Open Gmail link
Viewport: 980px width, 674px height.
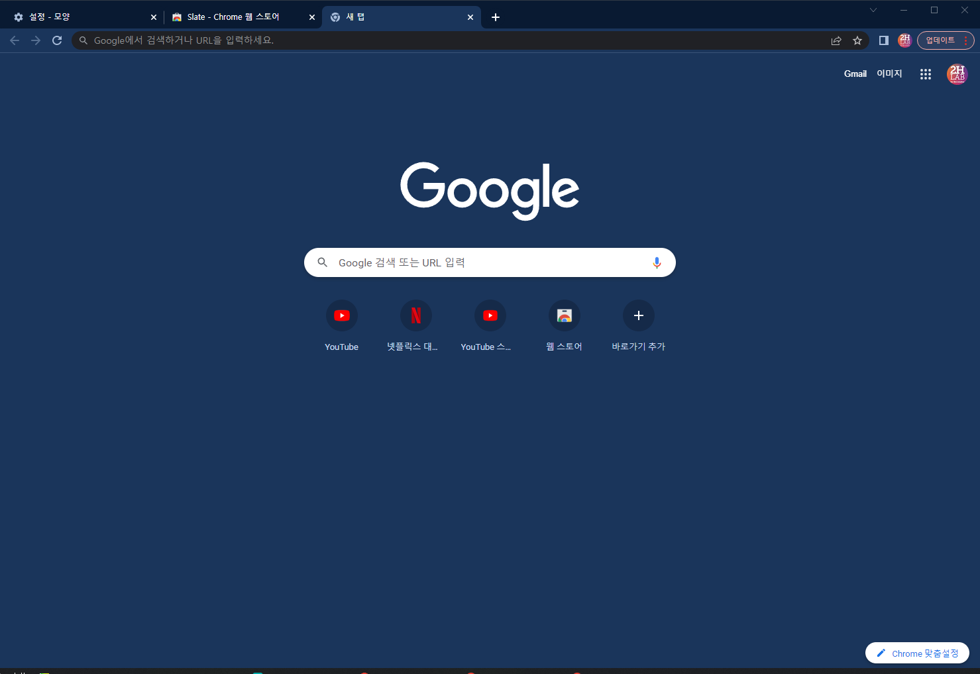pos(855,74)
